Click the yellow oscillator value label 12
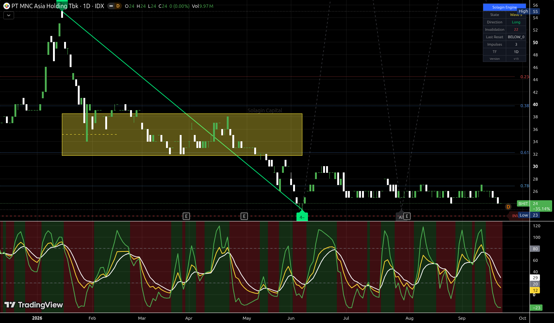This screenshot has width=554, height=323. pyautogui.click(x=535, y=290)
